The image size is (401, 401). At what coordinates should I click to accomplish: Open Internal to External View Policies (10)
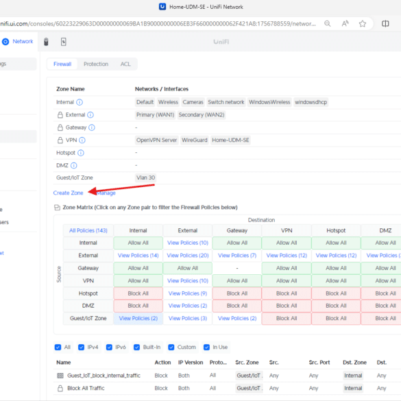point(188,243)
